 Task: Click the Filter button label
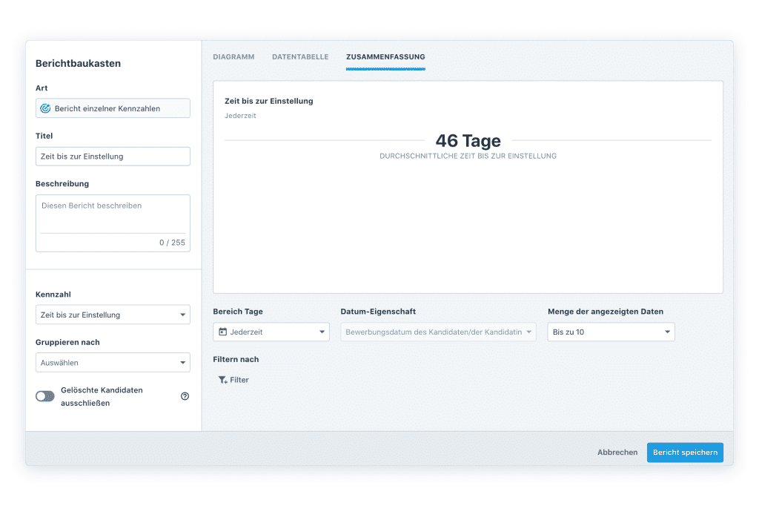point(239,380)
